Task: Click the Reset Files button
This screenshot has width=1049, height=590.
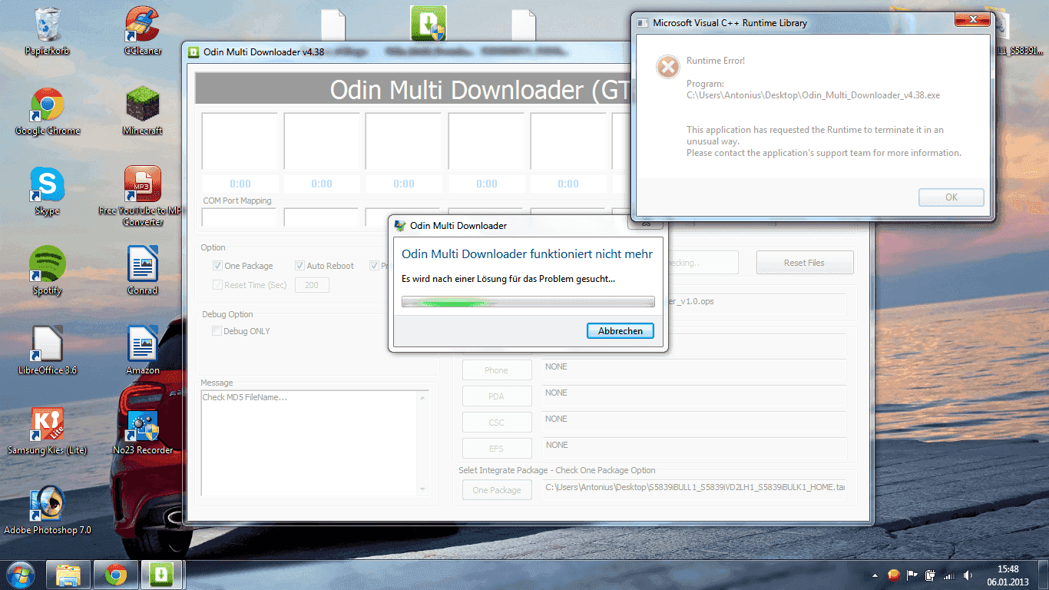Action: pyautogui.click(x=805, y=263)
